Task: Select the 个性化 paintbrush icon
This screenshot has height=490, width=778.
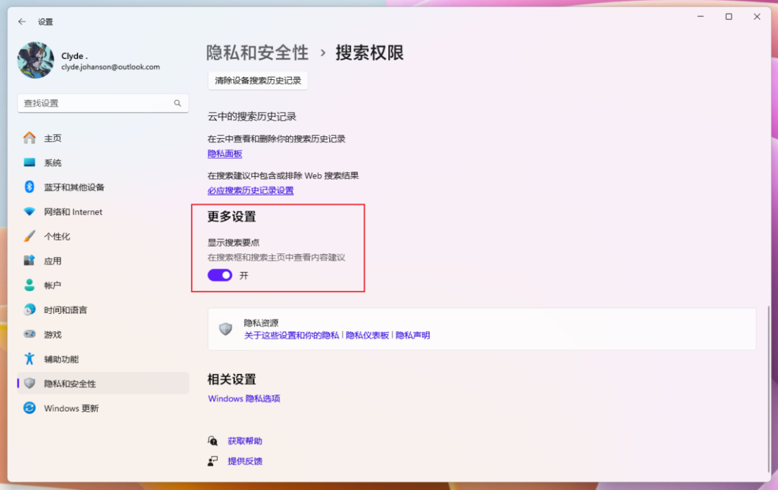Action: [30, 236]
